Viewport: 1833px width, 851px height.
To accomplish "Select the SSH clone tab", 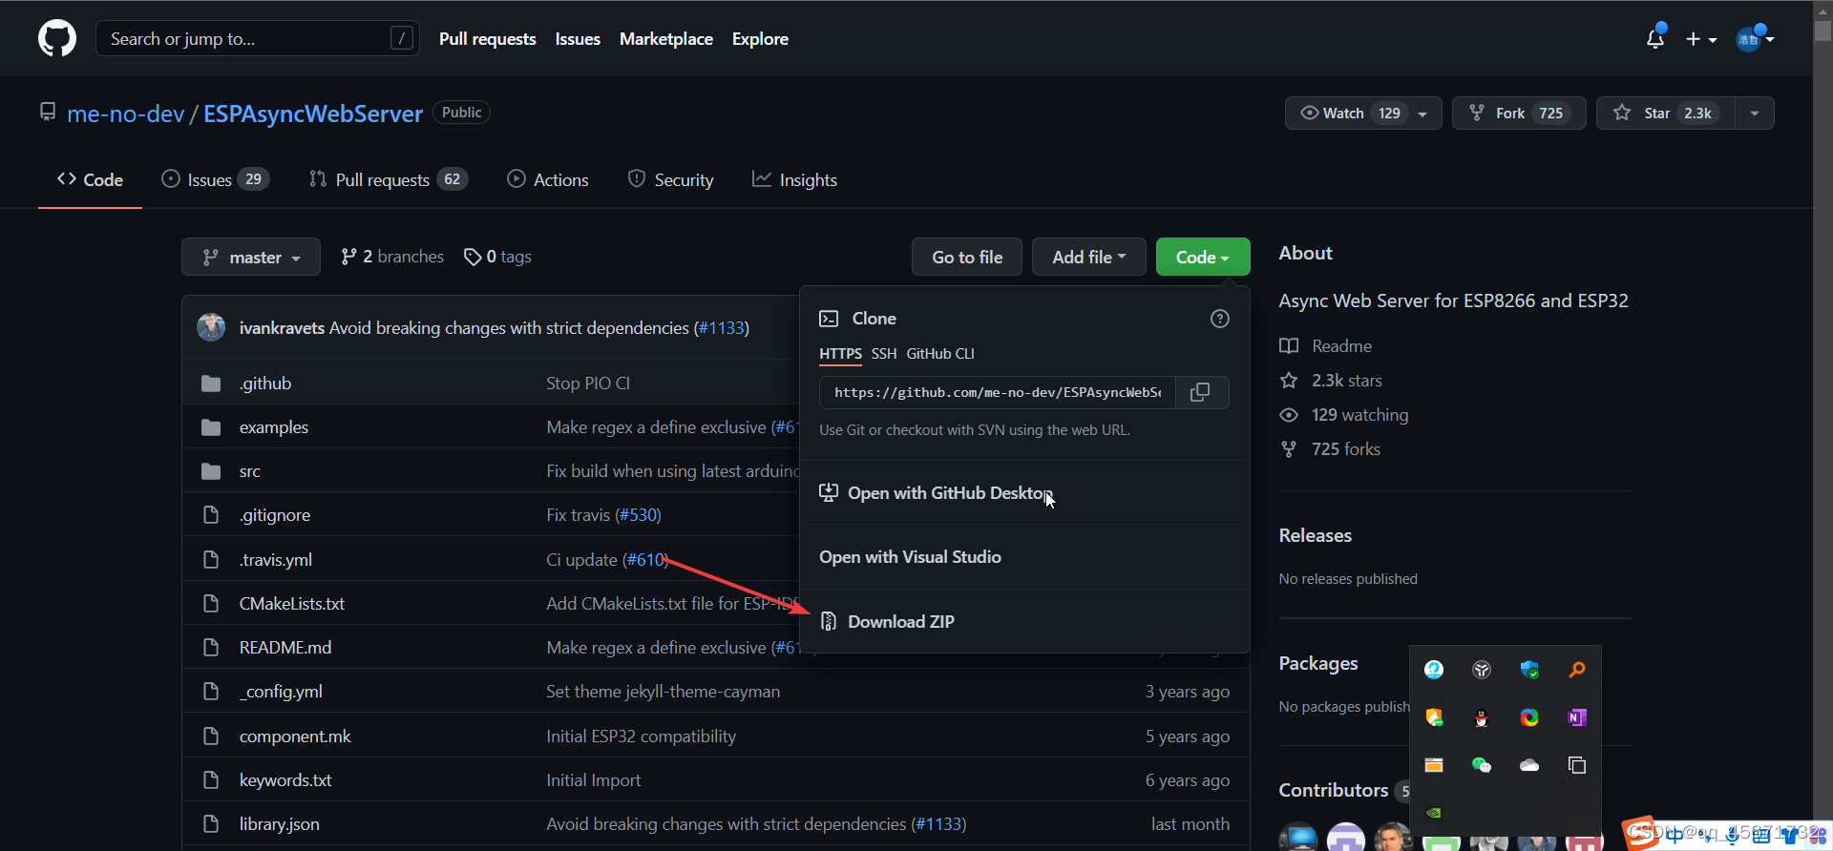I will tap(884, 354).
